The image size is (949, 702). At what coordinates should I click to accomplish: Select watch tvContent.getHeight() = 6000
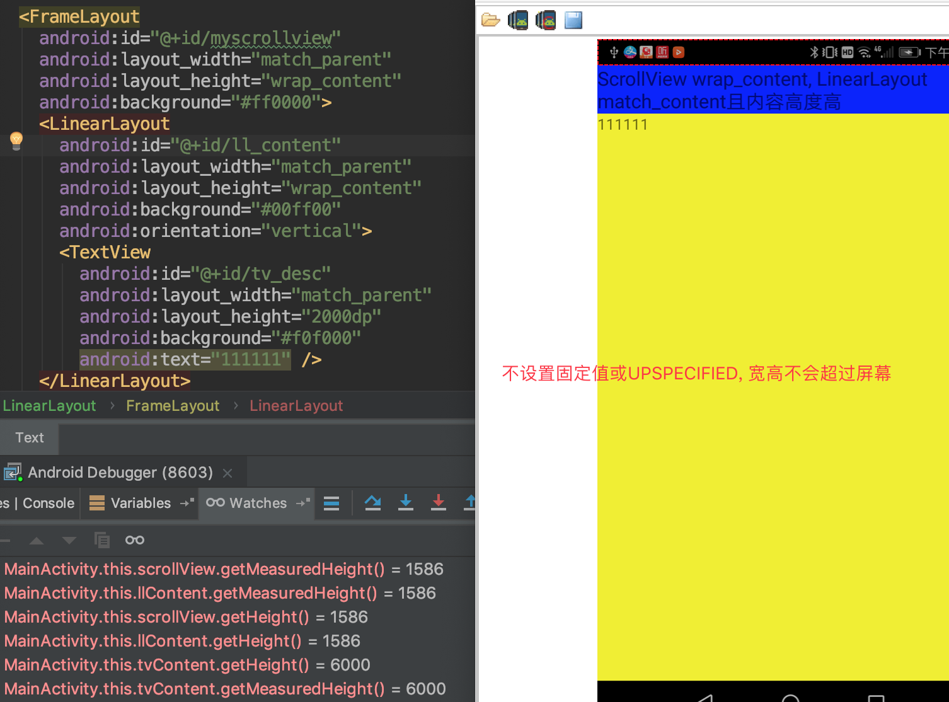click(187, 665)
